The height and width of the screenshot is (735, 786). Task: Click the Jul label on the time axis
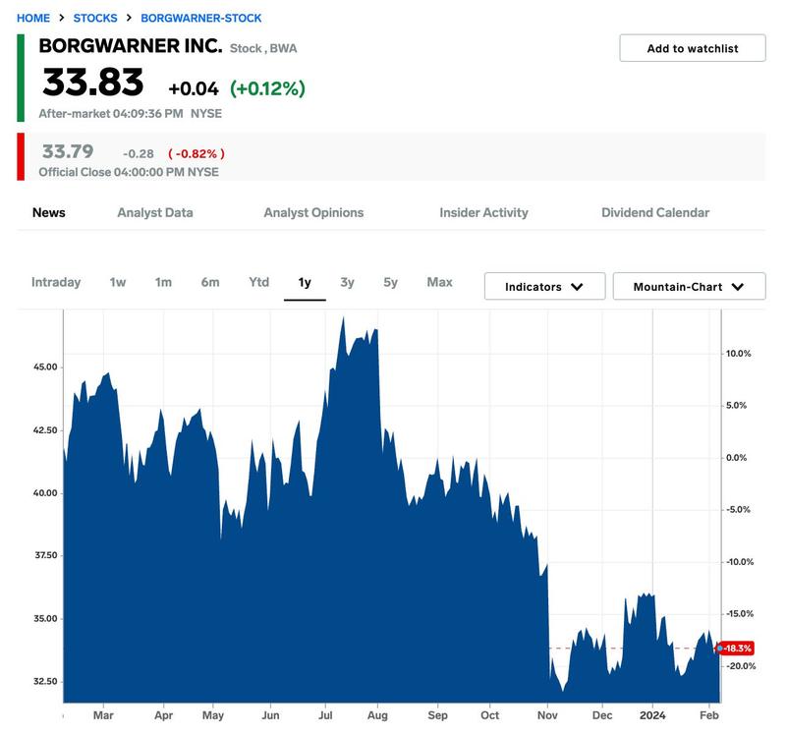coord(325,715)
